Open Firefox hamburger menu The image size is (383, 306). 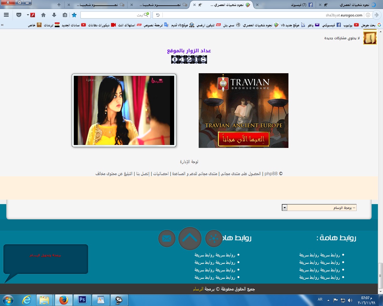[x=6, y=15]
